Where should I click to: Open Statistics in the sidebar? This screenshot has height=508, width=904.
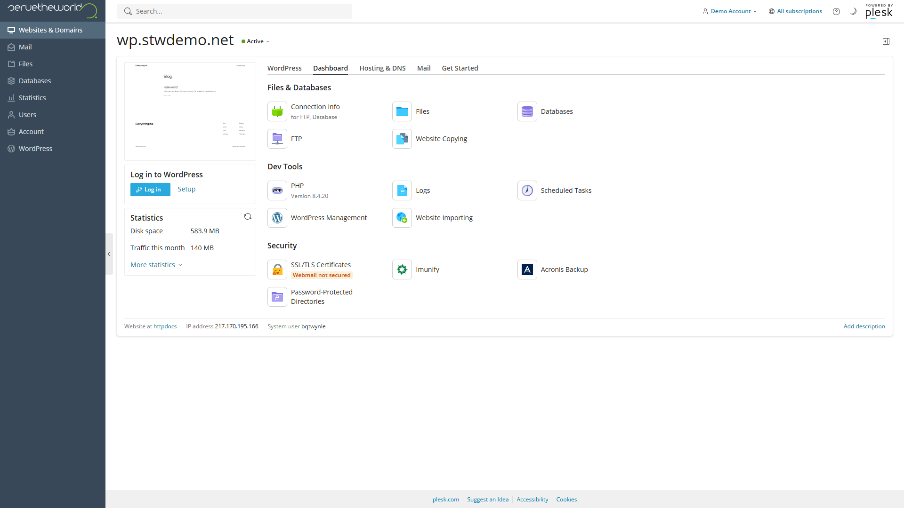click(x=53, y=98)
